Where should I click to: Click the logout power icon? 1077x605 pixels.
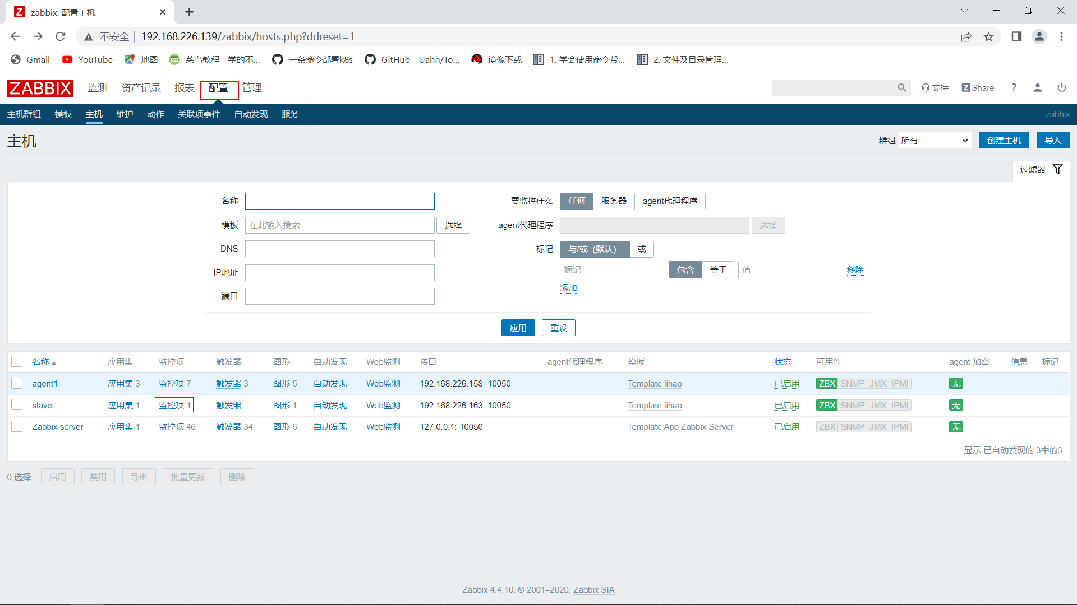(x=1061, y=88)
